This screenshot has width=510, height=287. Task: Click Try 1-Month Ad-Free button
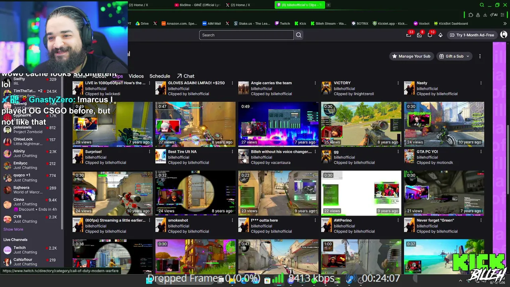tap(472, 35)
